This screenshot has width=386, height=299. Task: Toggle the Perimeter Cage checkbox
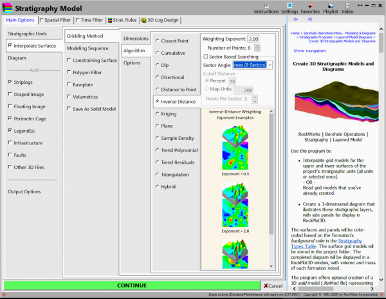(10, 118)
